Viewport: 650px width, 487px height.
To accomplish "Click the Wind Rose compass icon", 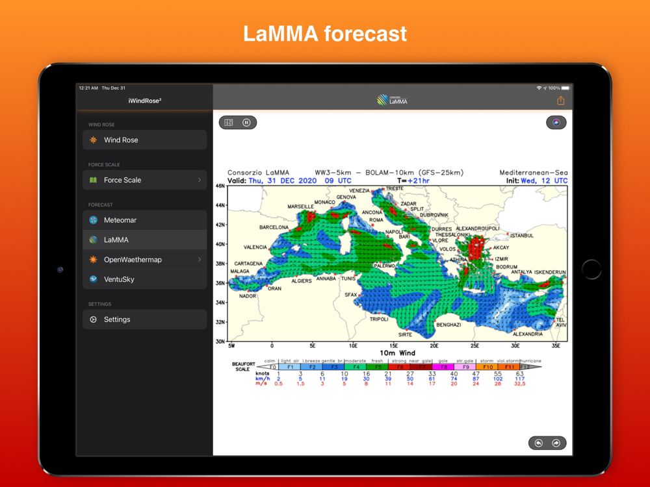I will pos(93,140).
